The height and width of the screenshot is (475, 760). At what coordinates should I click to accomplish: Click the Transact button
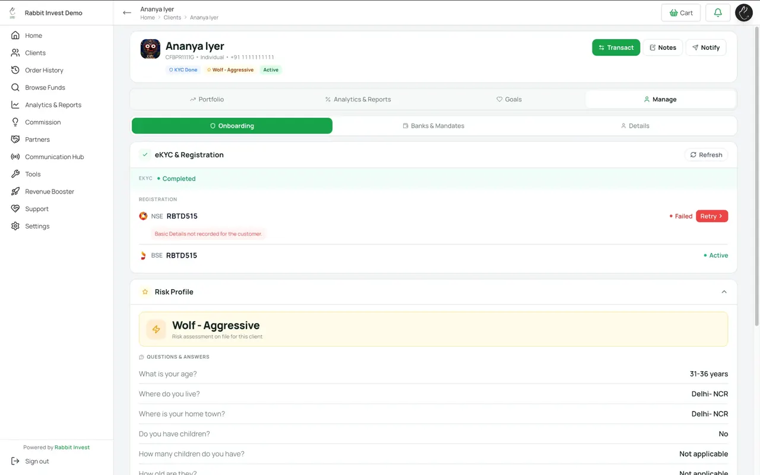[x=616, y=47]
